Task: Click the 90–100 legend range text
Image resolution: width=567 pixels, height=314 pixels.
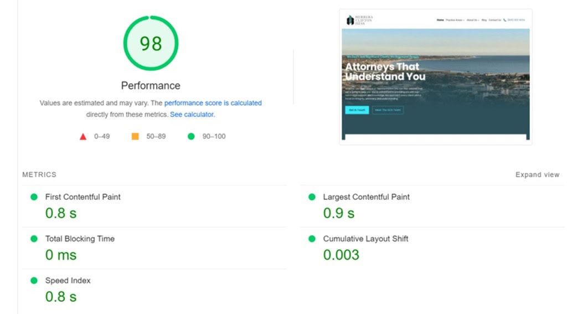Action: [214, 136]
